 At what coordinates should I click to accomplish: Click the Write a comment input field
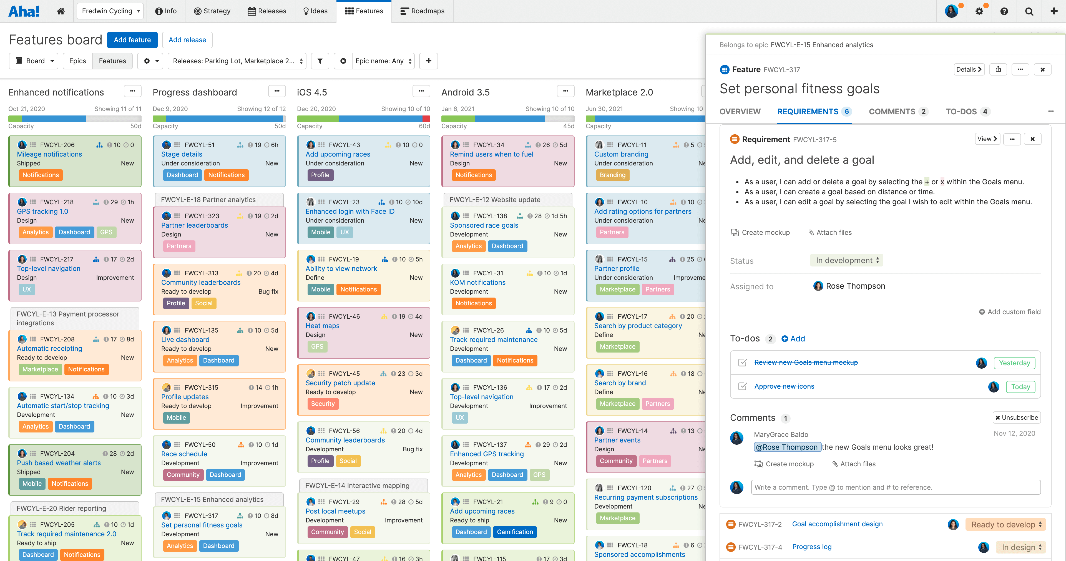896,487
